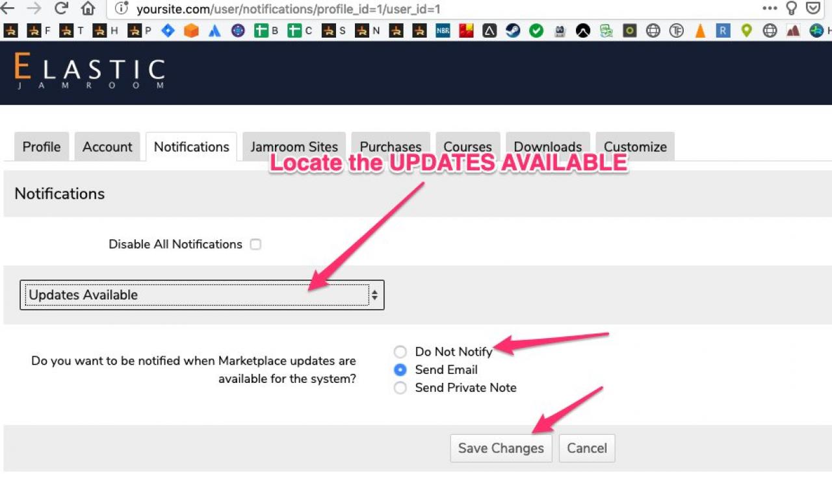Open the circled TF bookmark
Viewport: 832px width, 477px height.
677,31
